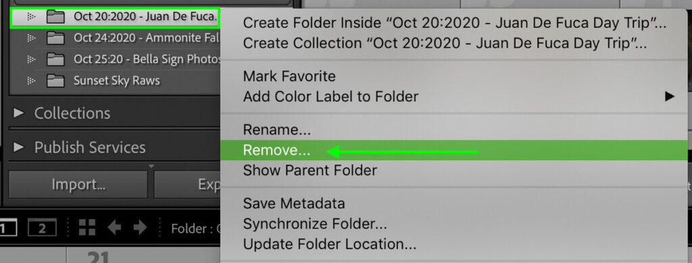Image resolution: width=692 pixels, height=263 pixels.
Task: Select Synchronize Folder... menu entry
Action: click(x=454, y=224)
